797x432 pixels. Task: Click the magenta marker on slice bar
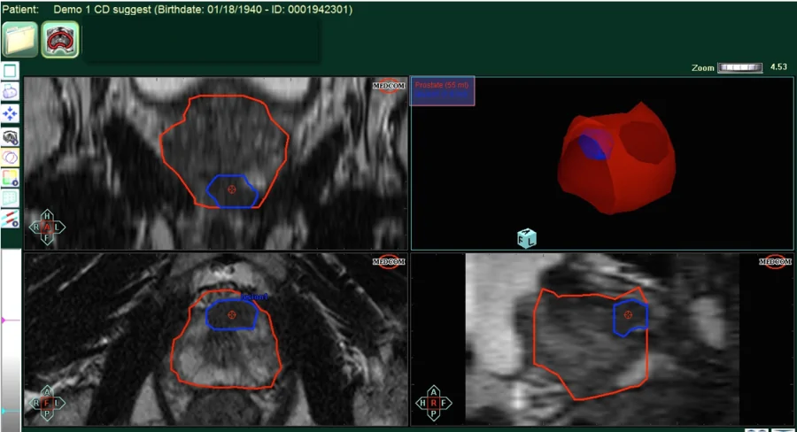pos(4,320)
